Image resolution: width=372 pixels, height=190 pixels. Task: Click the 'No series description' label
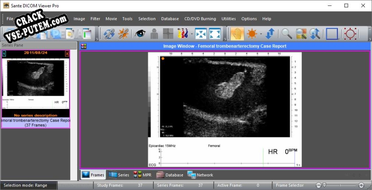pos(36,115)
